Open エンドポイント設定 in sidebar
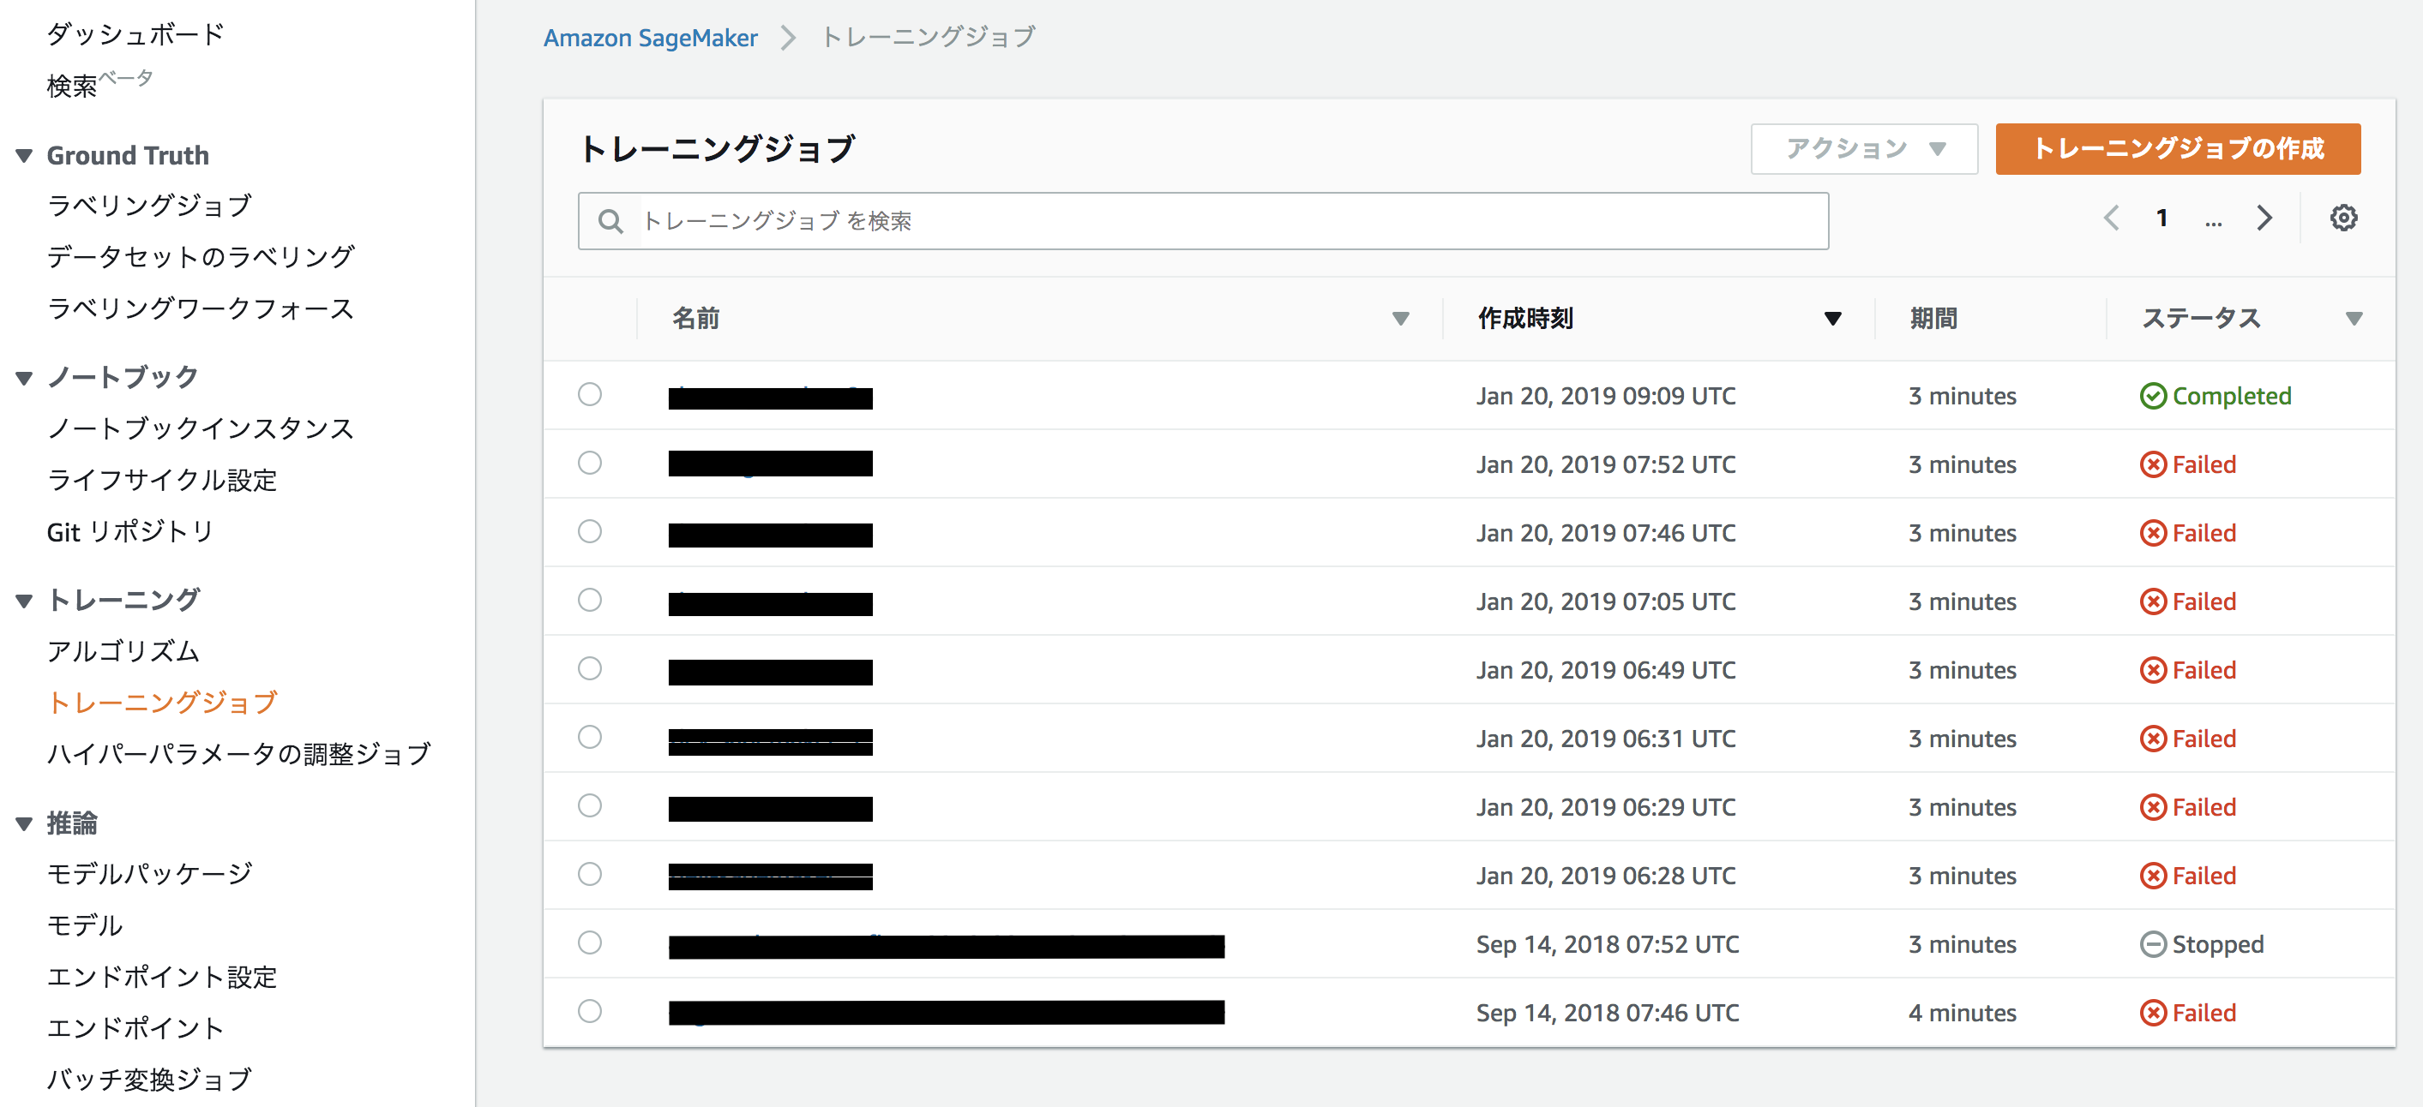 162,978
